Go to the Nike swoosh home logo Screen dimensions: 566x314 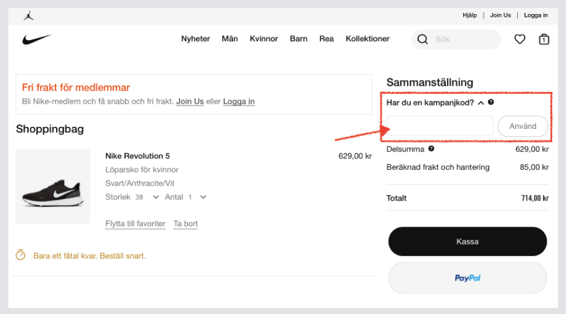coord(37,39)
